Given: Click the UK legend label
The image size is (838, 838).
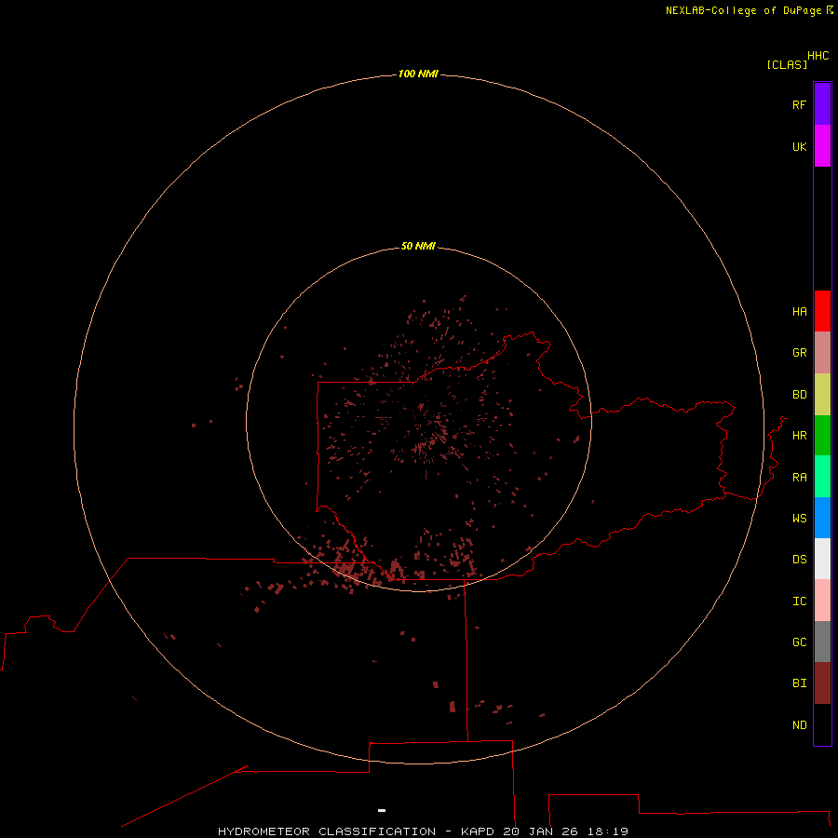Looking at the screenshot, I should tap(799, 146).
